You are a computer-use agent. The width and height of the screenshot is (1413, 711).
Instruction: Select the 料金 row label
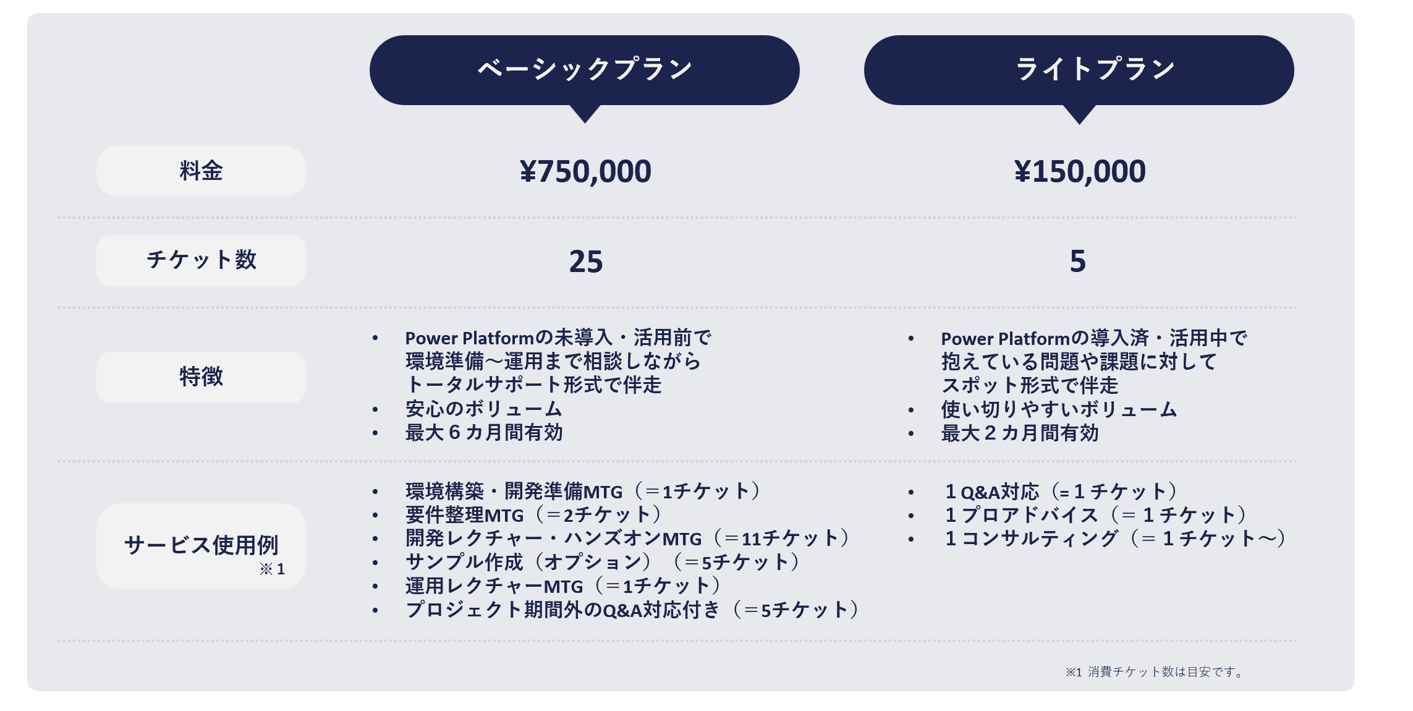[x=201, y=171]
